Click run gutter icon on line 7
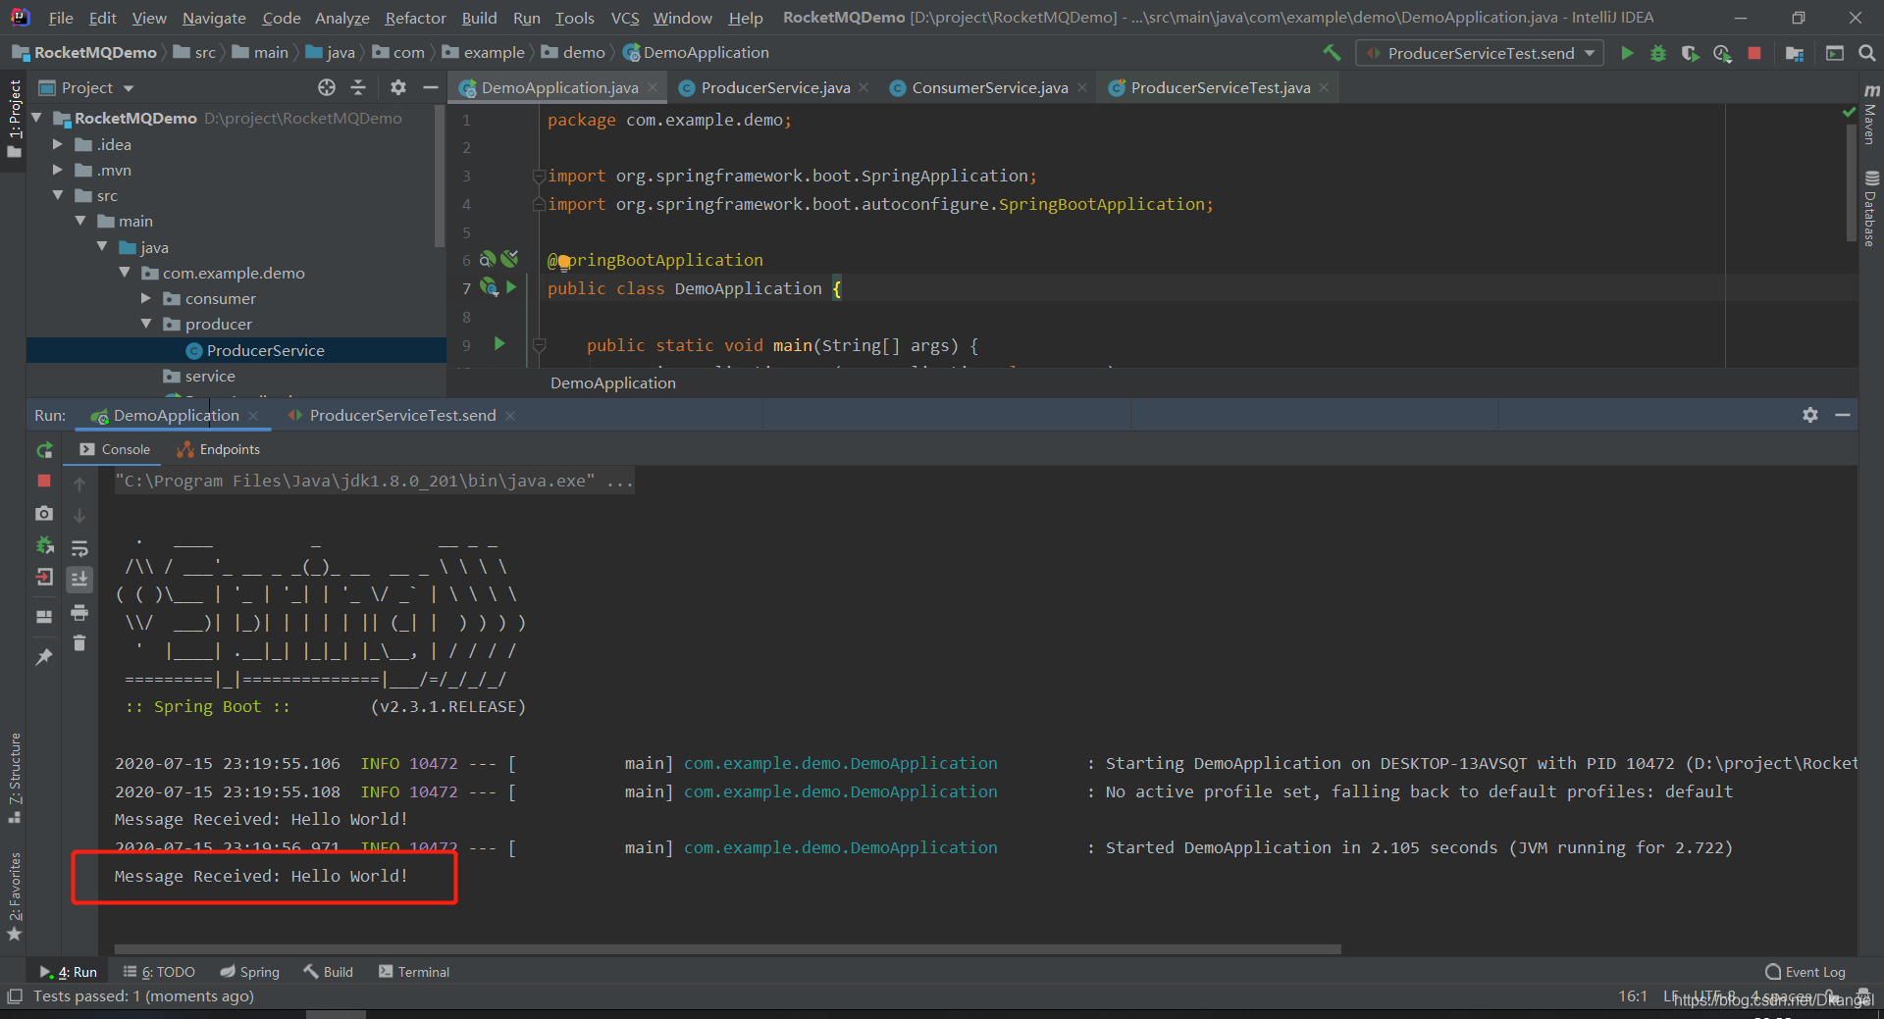 tap(511, 287)
